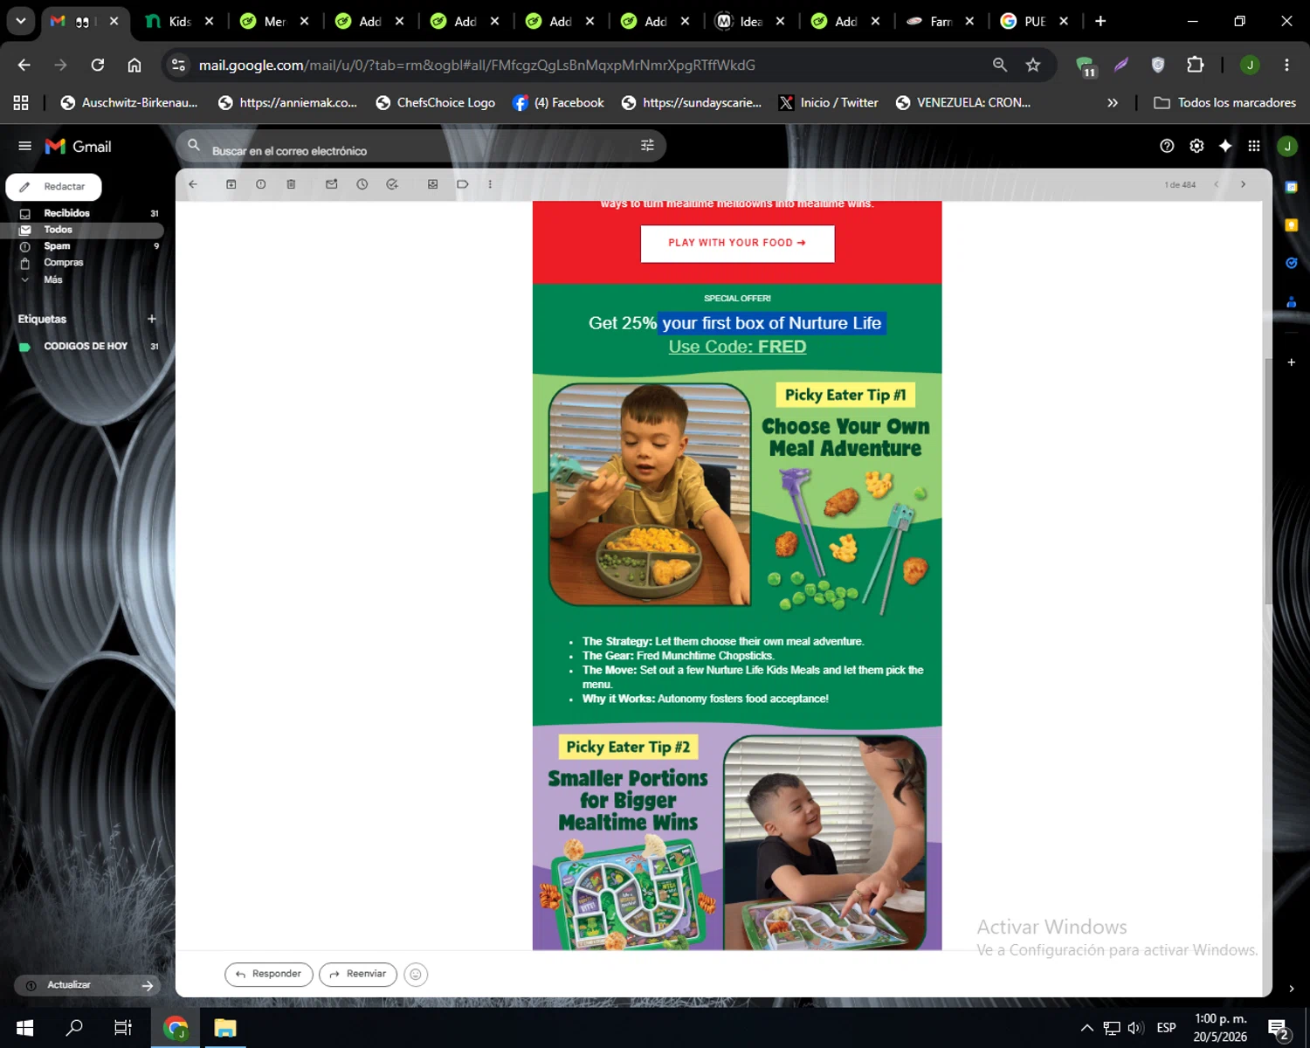Show more bookmarks chevron
This screenshot has width=1310, height=1048.
click(x=1113, y=102)
